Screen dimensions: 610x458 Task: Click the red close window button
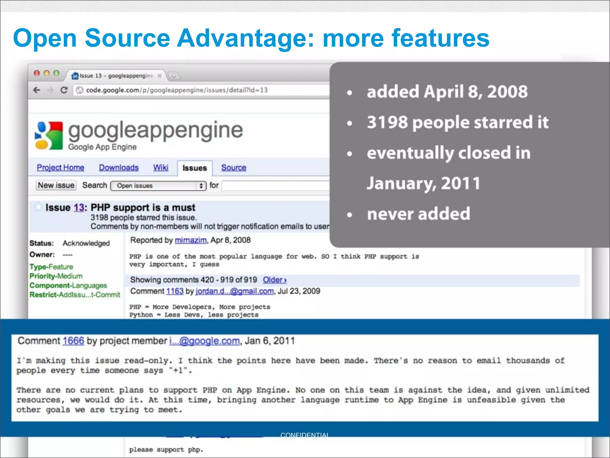click(x=37, y=73)
